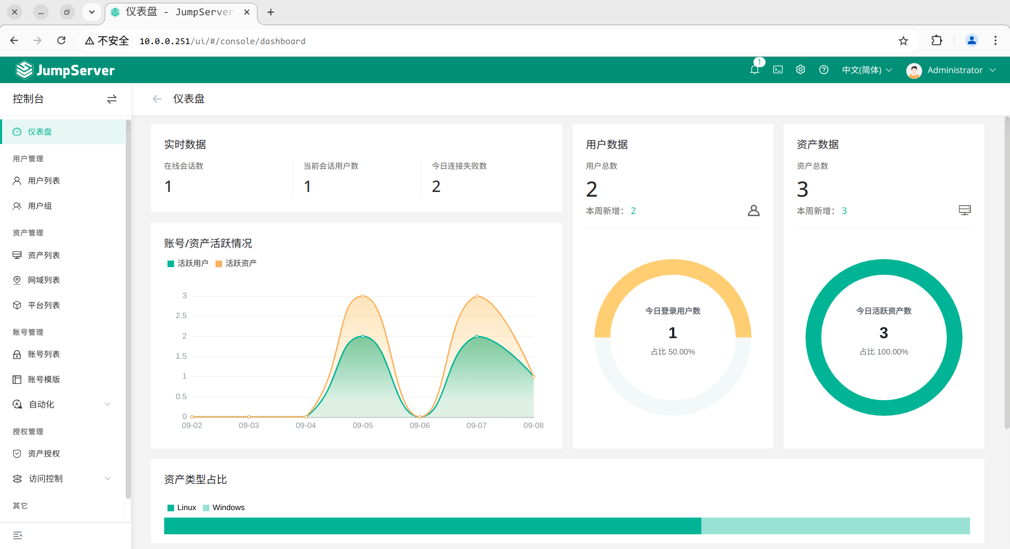Select 仪表盘 in the sidebar
This screenshot has height=549, width=1010.
click(x=63, y=131)
